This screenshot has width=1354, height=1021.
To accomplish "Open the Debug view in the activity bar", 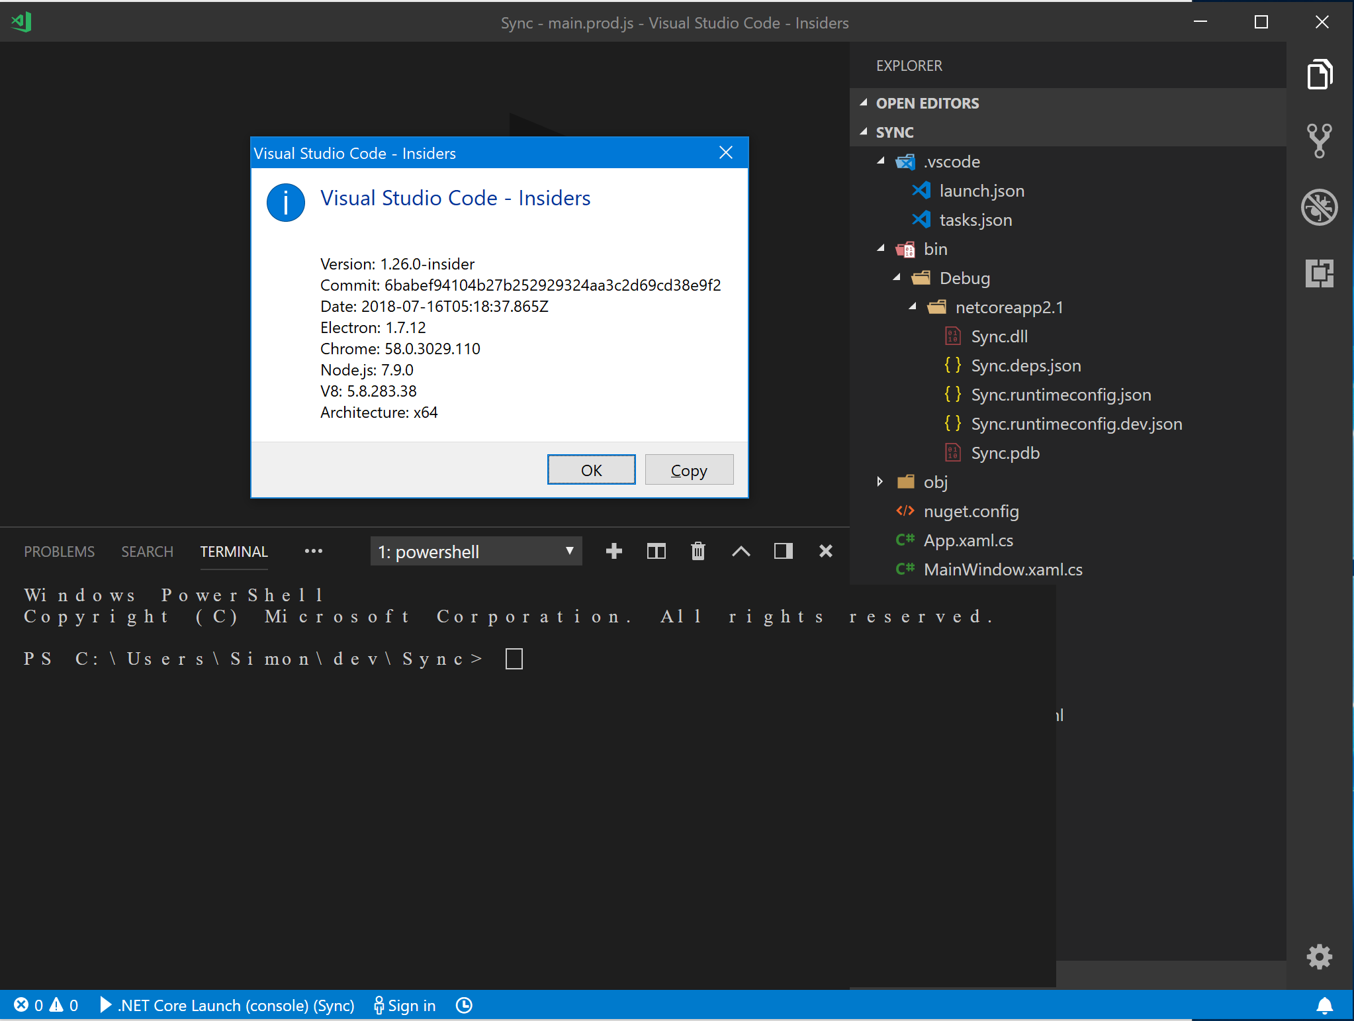I will click(1319, 207).
